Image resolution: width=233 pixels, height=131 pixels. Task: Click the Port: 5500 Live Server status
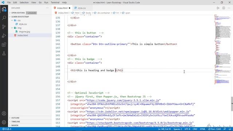pyautogui.click(x=214, y=129)
